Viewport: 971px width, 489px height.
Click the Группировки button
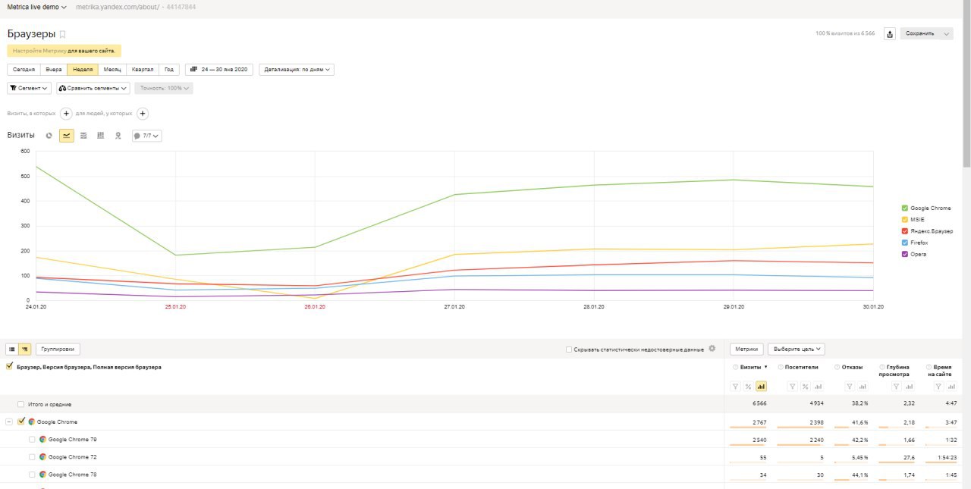click(58, 350)
